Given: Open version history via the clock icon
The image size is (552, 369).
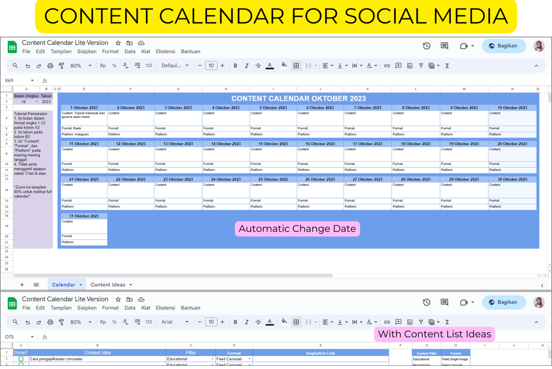Looking at the screenshot, I should 426,46.
